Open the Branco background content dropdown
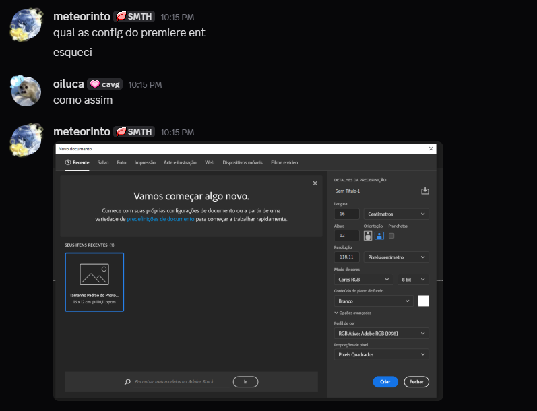The height and width of the screenshot is (411, 537). [374, 301]
